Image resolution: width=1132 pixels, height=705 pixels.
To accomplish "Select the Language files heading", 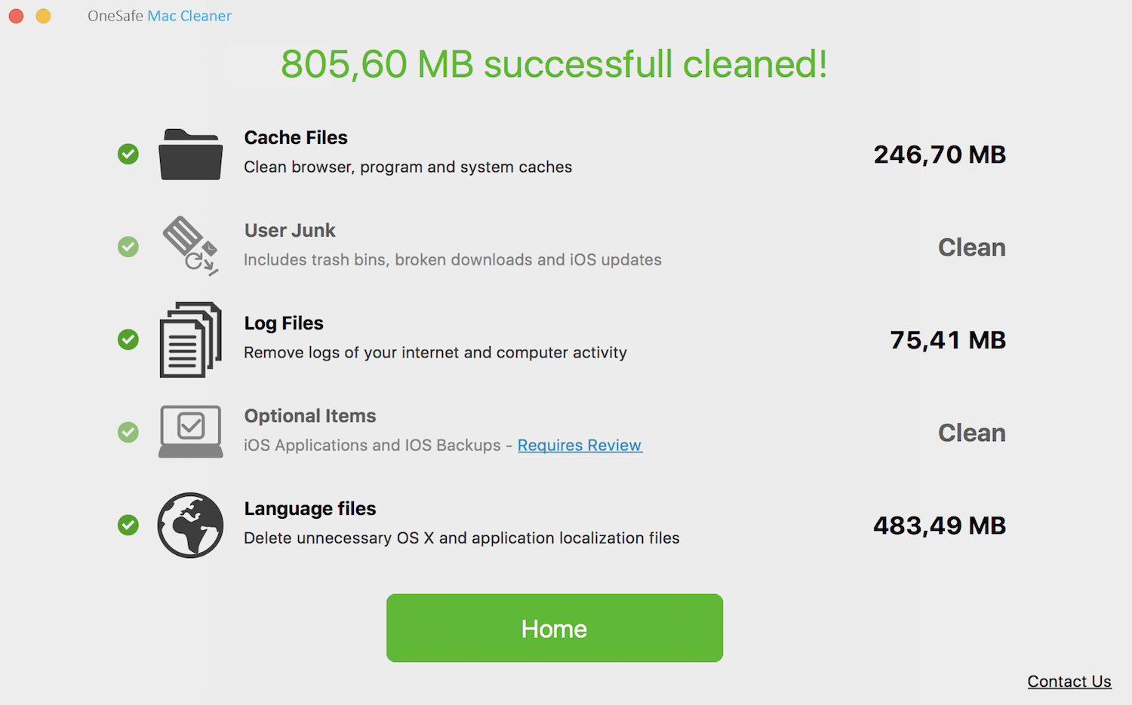I will pos(309,509).
